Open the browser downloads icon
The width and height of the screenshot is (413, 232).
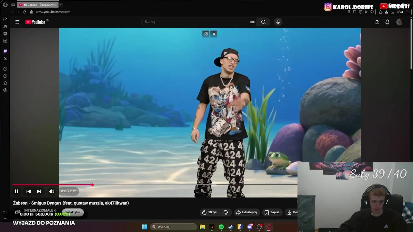392,12
